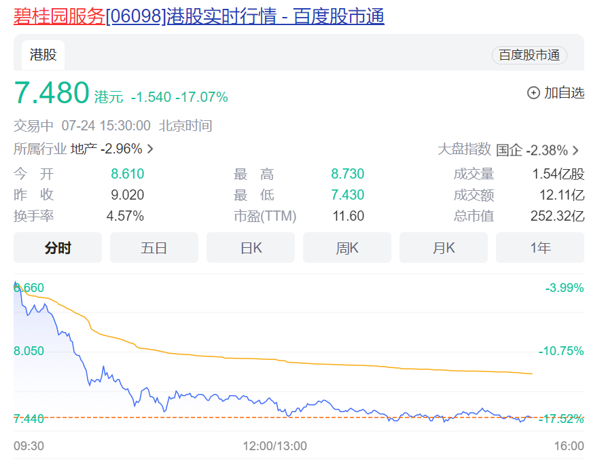
Task: Expand index chevron next to 国企 -2.38%
Action: (575, 150)
